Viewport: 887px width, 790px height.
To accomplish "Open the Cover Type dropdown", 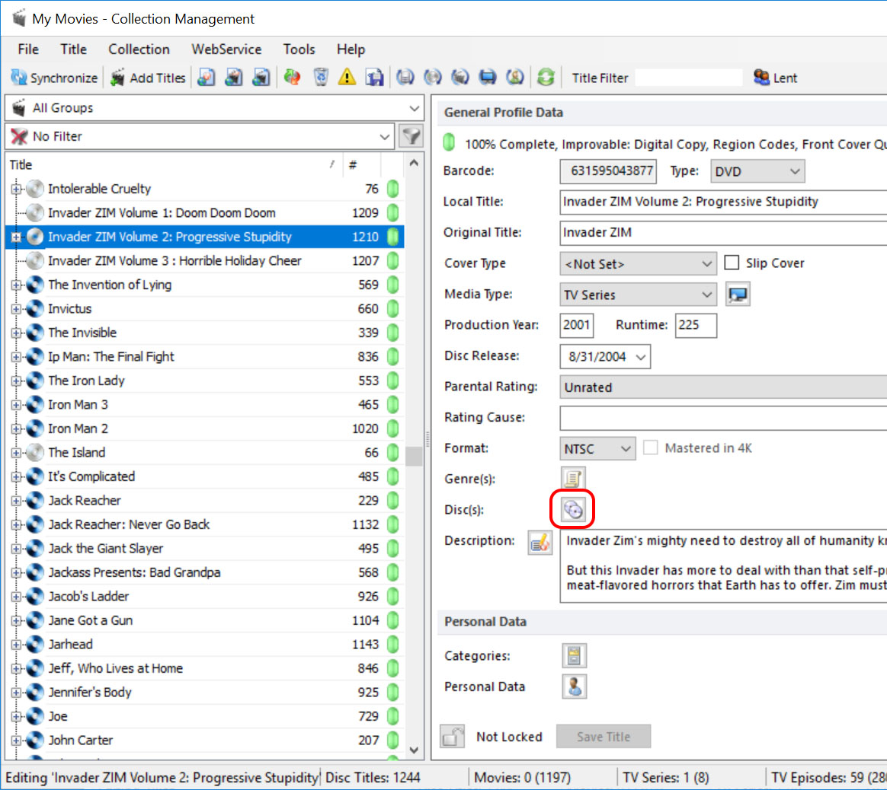I will [638, 264].
